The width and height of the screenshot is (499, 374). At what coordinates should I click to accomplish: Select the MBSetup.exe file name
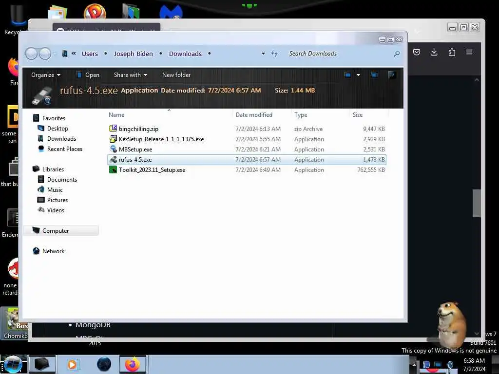tap(135, 149)
